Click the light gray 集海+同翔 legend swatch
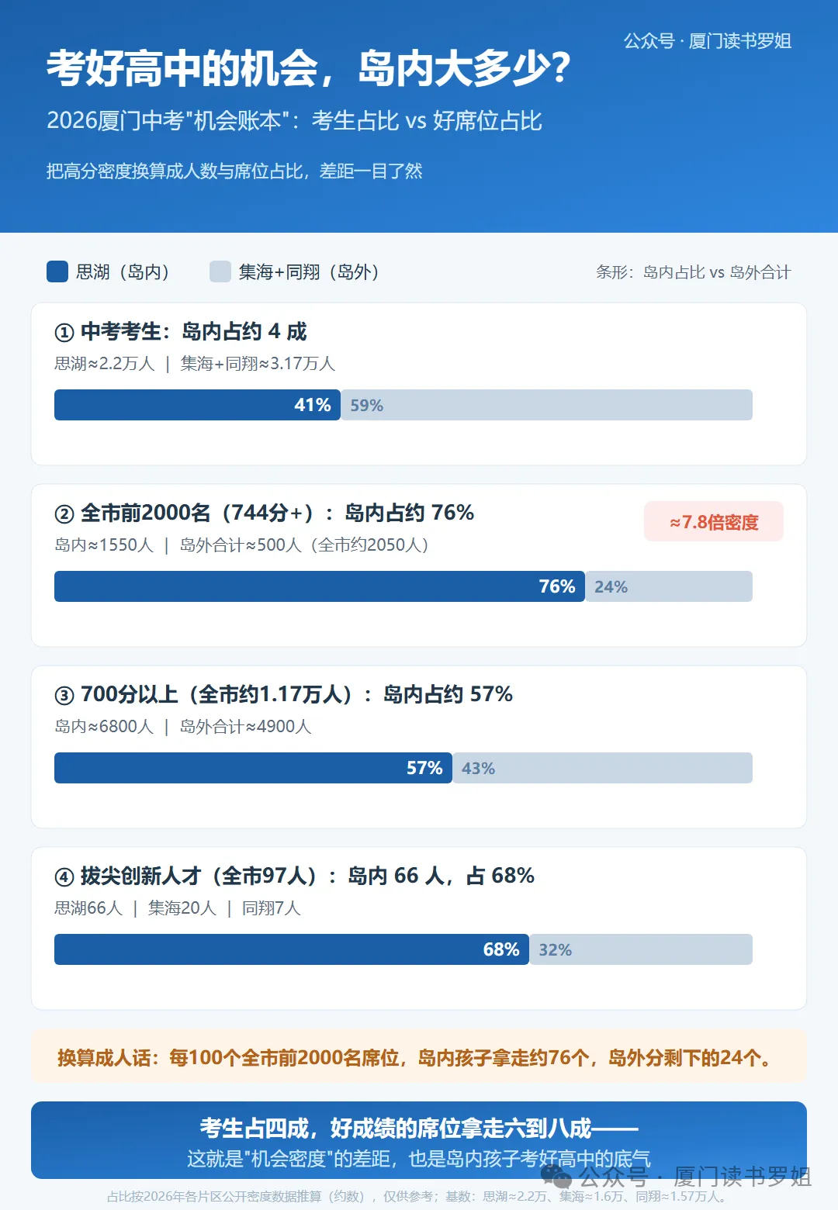Screen dimensions: 838x1210 click(x=220, y=271)
